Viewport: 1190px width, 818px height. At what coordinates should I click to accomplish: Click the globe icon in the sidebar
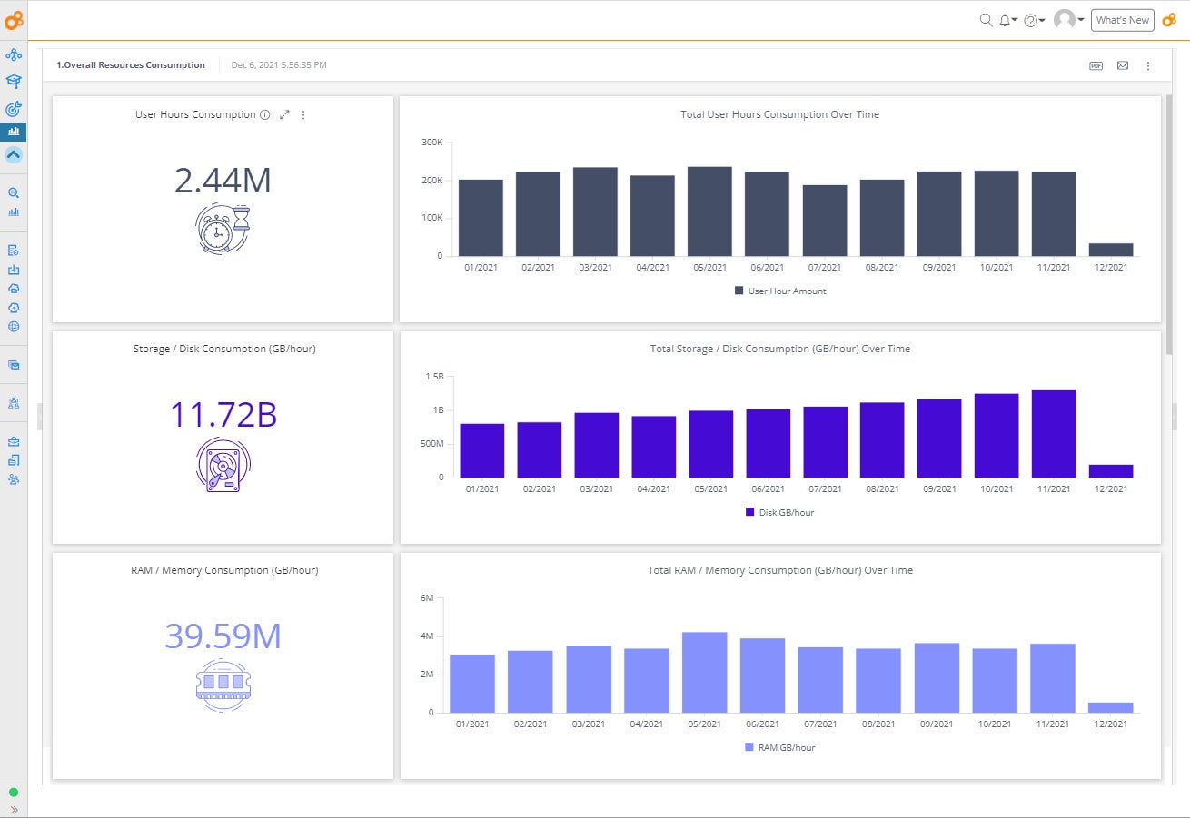click(14, 327)
